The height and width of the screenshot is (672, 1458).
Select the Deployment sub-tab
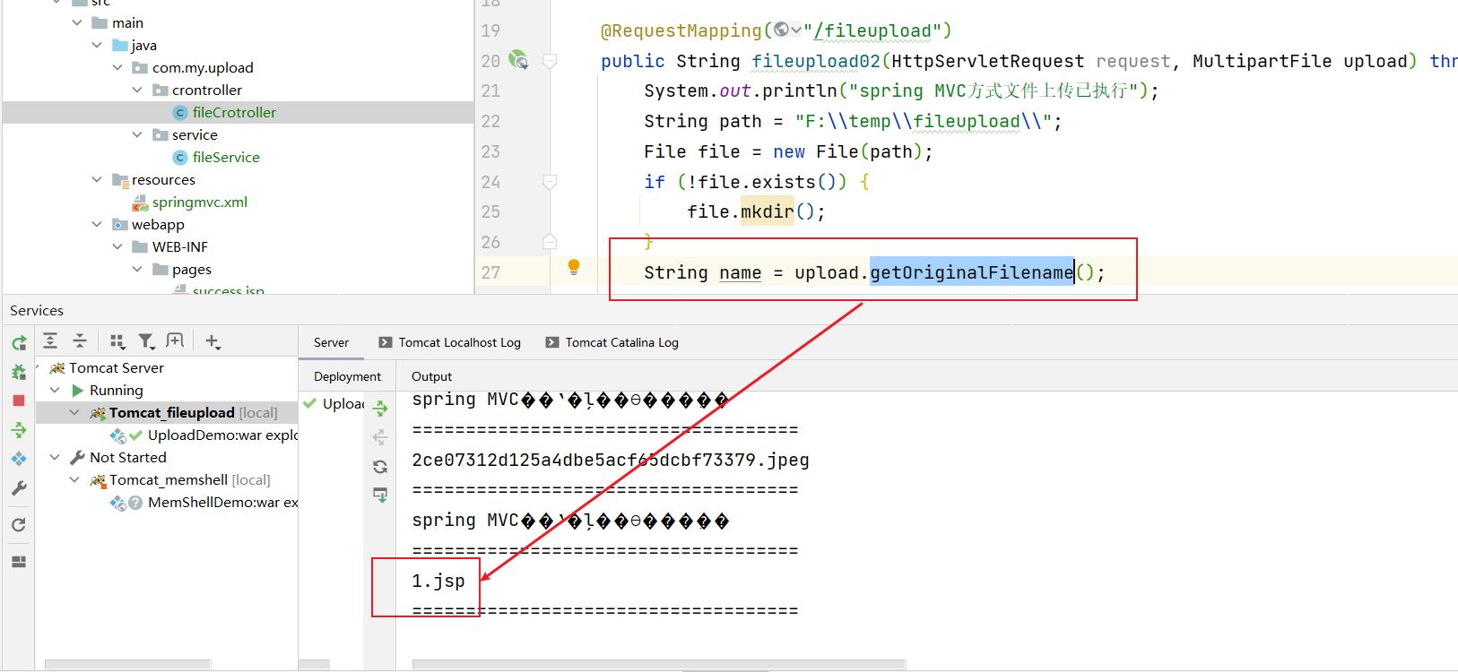(x=347, y=376)
